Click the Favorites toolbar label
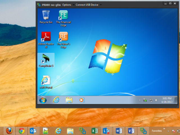This screenshot has width=180, height=135. click(157, 131)
